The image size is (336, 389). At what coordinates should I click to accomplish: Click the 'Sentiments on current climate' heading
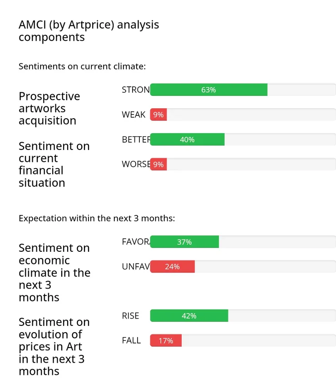(82, 66)
